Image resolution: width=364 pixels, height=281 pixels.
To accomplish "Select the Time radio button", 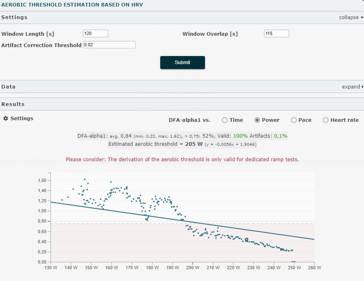I will 224,120.
